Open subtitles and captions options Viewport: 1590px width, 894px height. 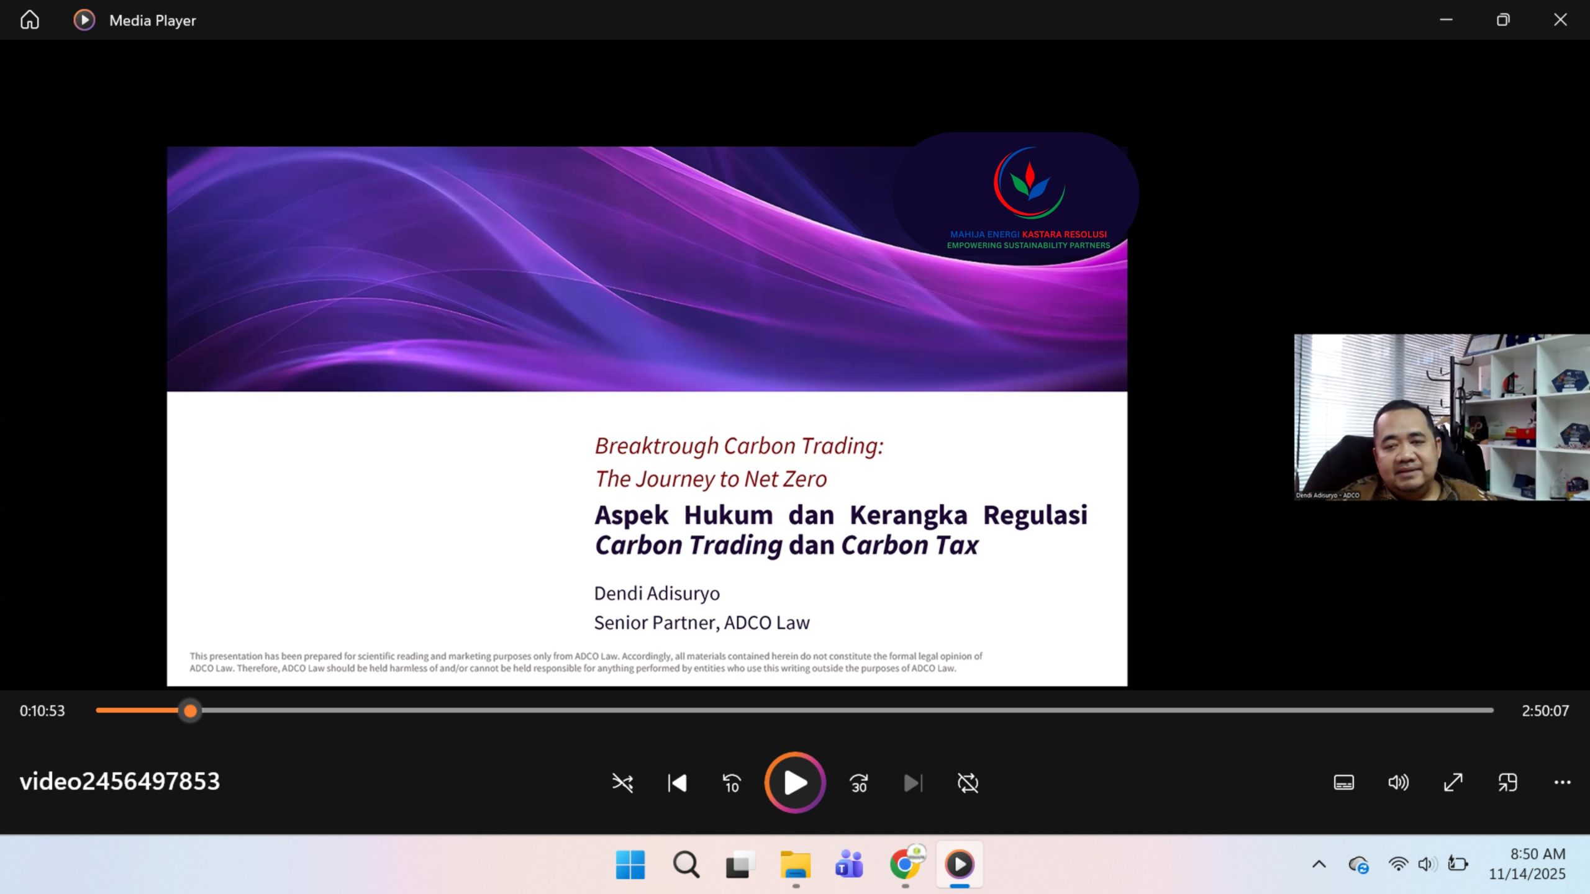(x=1343, y=782)
